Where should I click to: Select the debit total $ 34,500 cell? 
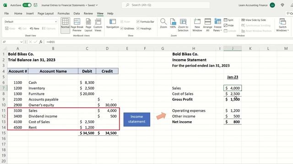(x=87, y=133)
